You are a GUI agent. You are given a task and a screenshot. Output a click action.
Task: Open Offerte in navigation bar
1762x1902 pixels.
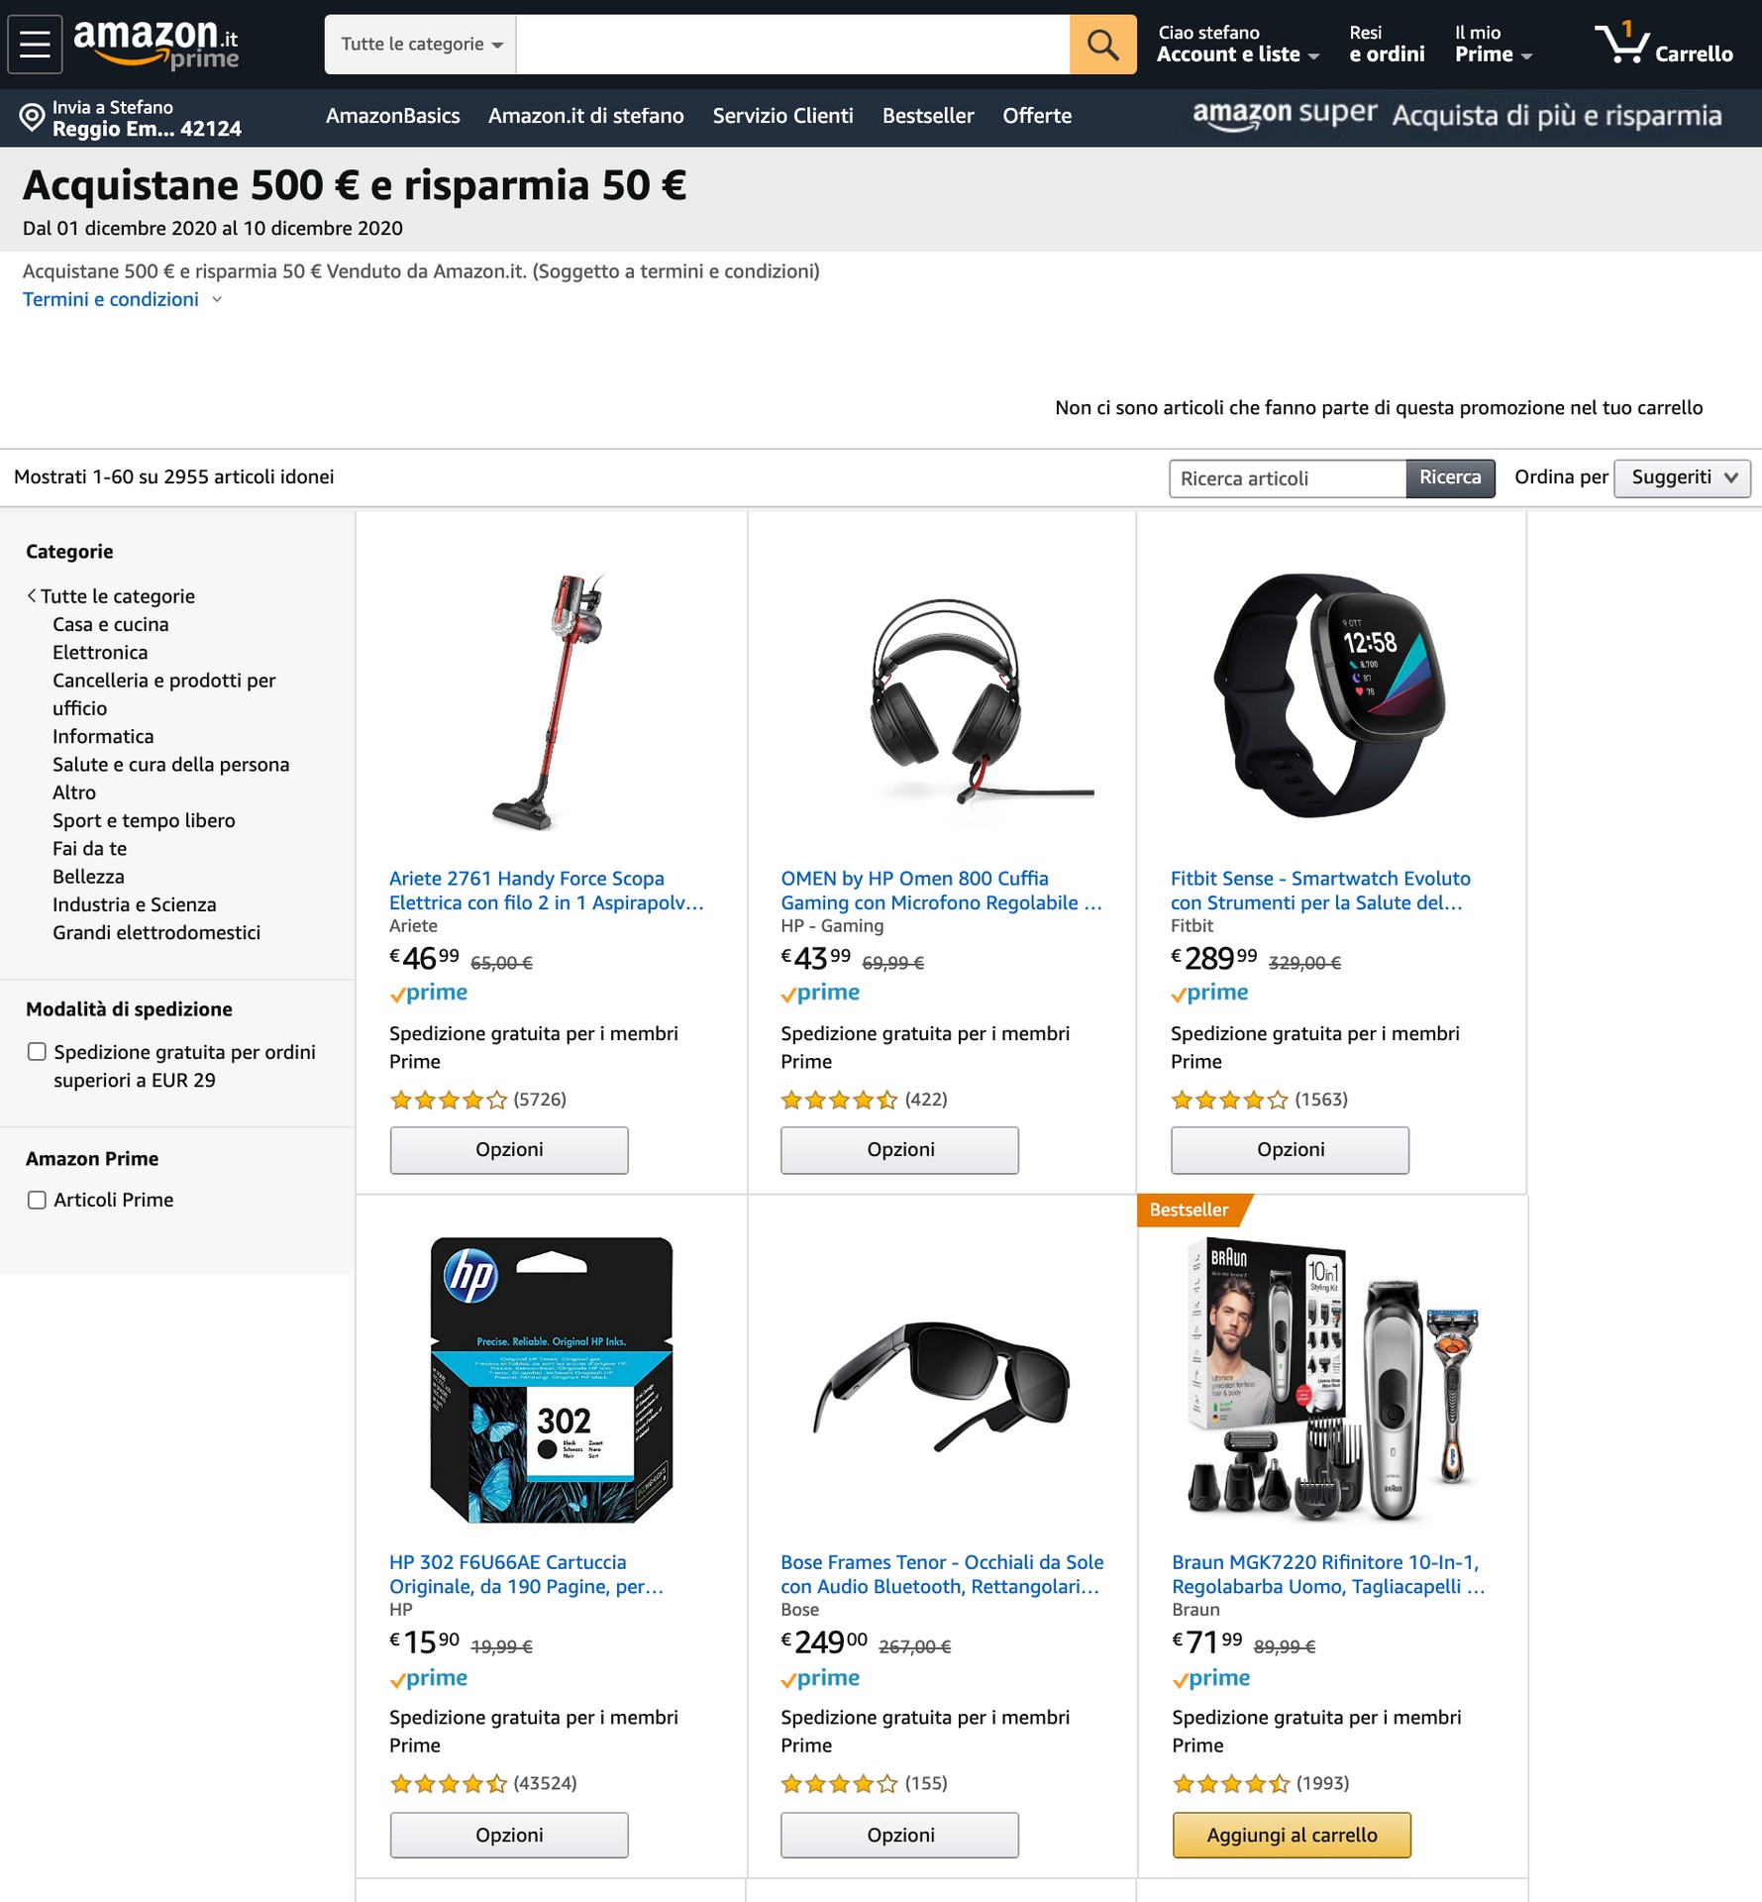1037,116
